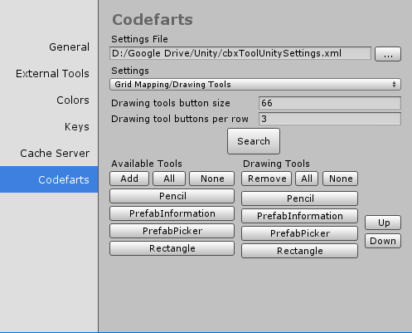This screenshot has width=412, height=333.
Task: Edit Drawing tool buttons per row field
Action: tap(330, 119)
